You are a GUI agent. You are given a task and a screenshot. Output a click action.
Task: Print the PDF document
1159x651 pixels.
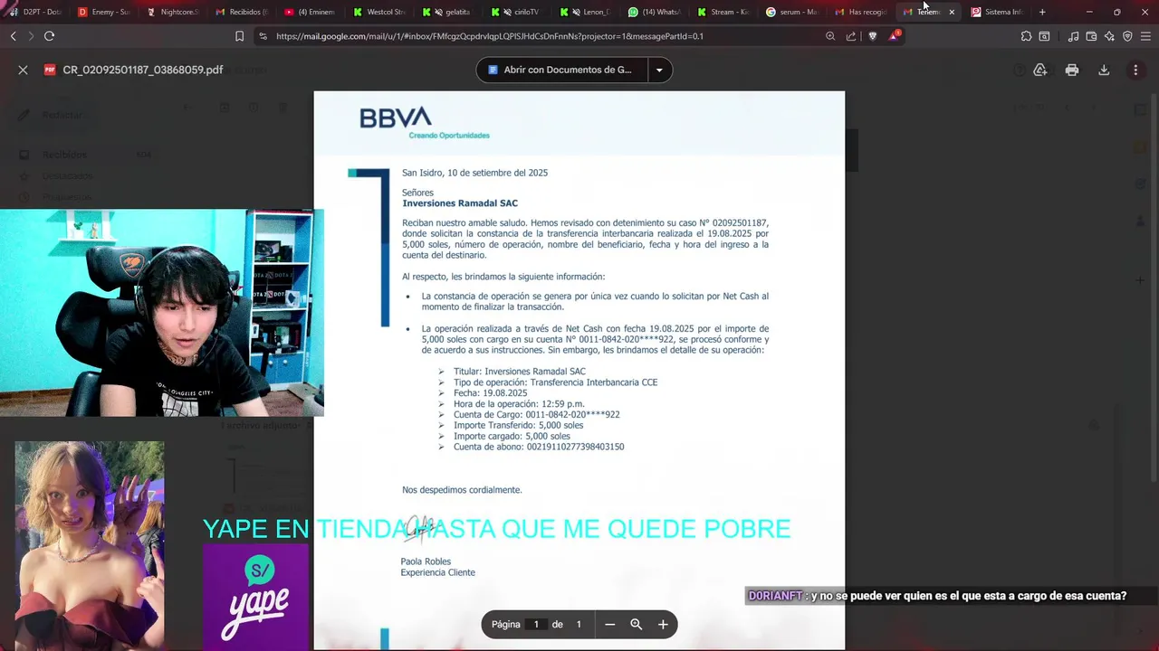(1072, 70)
